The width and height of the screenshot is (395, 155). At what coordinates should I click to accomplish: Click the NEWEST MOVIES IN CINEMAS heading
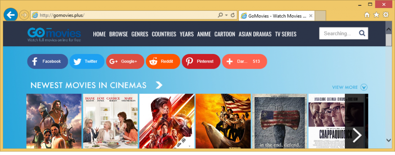(x=88, y=85)
